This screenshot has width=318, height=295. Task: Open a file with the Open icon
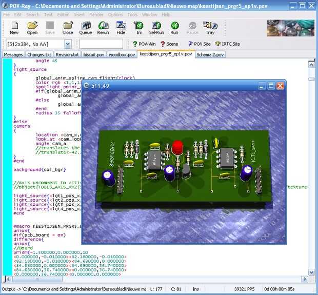click(x=32, y=28)
